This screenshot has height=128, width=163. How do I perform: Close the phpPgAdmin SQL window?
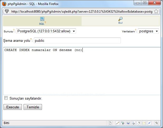click(155, 3)
